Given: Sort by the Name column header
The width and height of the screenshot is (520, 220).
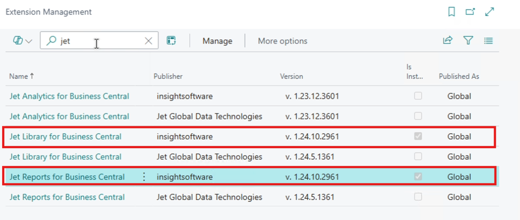Looking at the screenshot, I should point(22,76).
